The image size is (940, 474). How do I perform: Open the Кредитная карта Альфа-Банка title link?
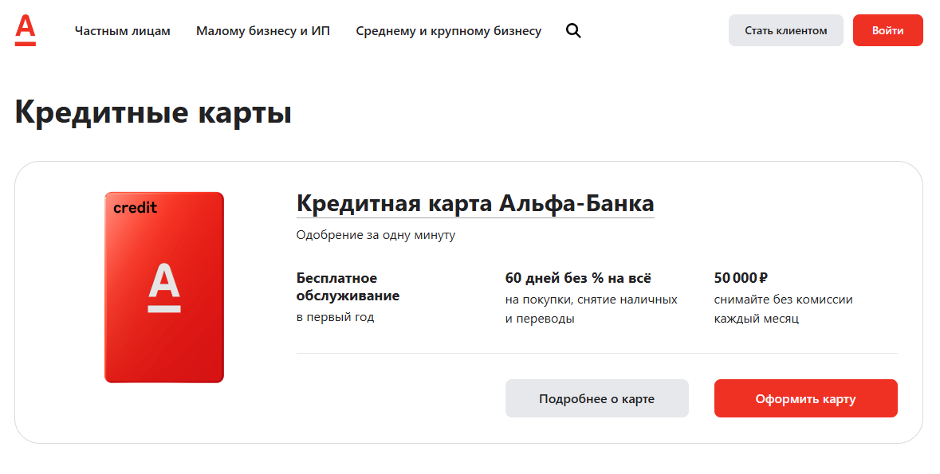coord(475,203)
